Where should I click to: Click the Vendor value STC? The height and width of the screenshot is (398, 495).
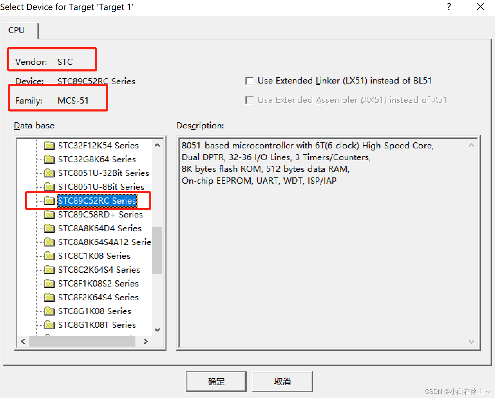tap(65, 62)
